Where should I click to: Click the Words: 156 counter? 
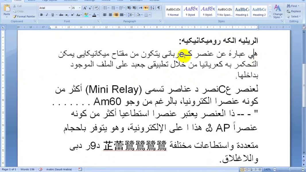[x=27, y=169]
